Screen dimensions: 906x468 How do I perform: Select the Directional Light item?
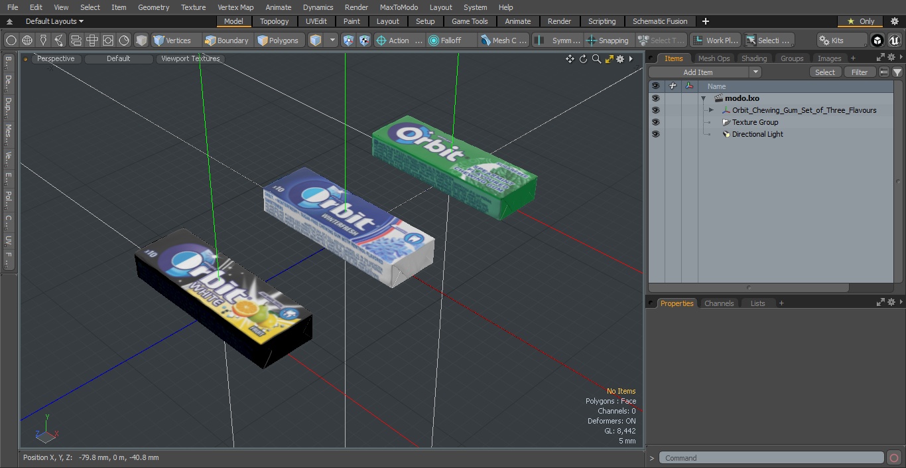click(757, 134)
